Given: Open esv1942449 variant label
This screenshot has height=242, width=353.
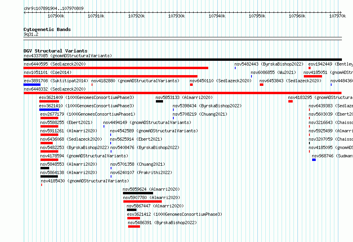Looking at the screenshot, I should [x=330, y=64].
